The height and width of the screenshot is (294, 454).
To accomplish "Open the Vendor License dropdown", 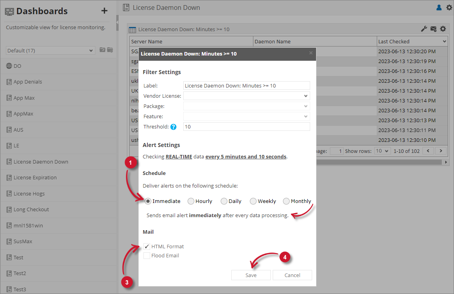I will point(246,96).
